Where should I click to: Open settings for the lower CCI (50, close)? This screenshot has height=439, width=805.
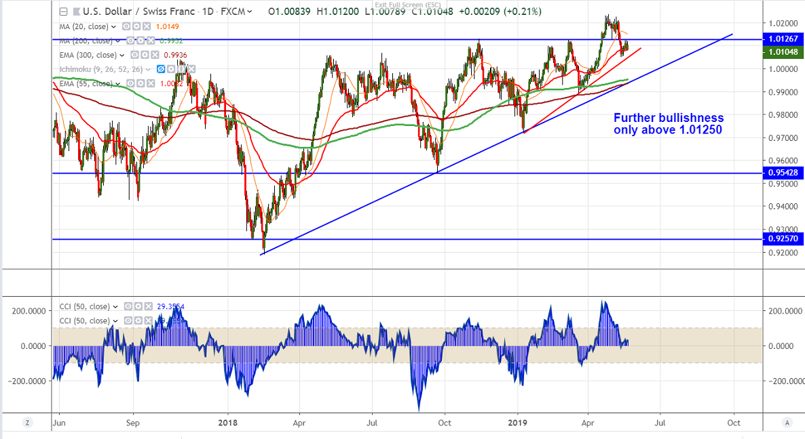point(138,320)
